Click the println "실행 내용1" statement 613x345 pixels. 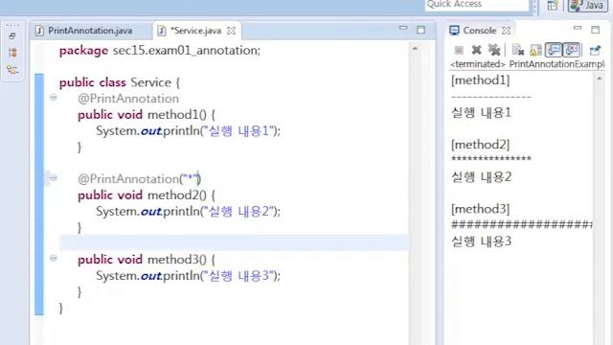pyautogui.click(x=188, y=131)
